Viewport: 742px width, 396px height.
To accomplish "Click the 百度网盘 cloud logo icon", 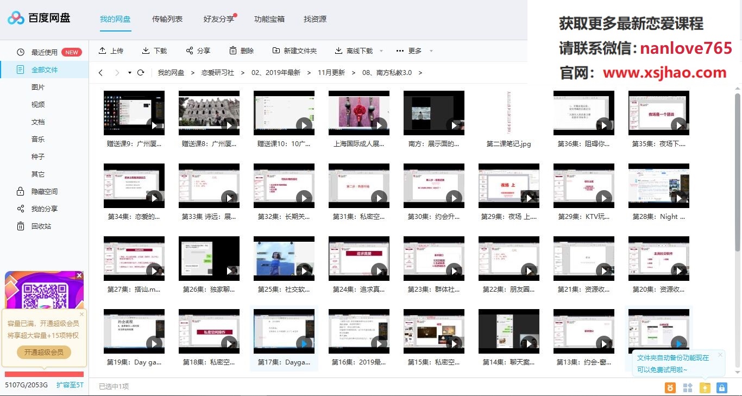I will click(x=16, y=18).
